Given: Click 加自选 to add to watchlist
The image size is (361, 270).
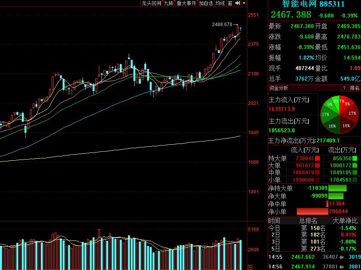Looking at the screenshot, I should point(206,3).
